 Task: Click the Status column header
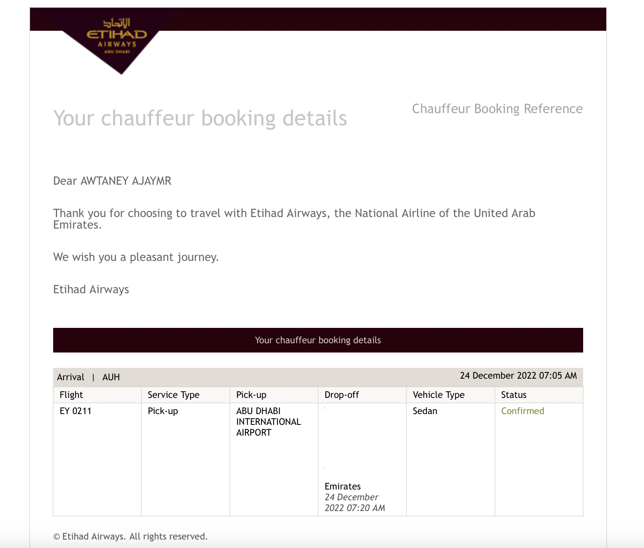tap(513, 395)
